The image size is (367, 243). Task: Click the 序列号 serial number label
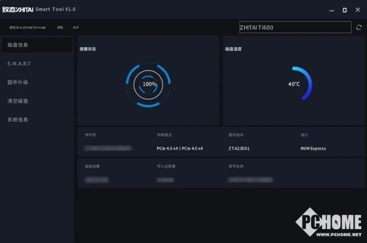(x=90, y=135)
